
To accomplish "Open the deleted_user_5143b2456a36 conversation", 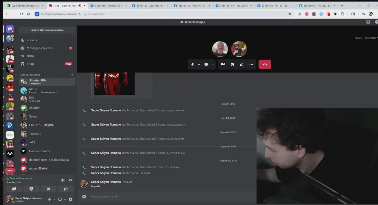I will [x=47, y=160].
